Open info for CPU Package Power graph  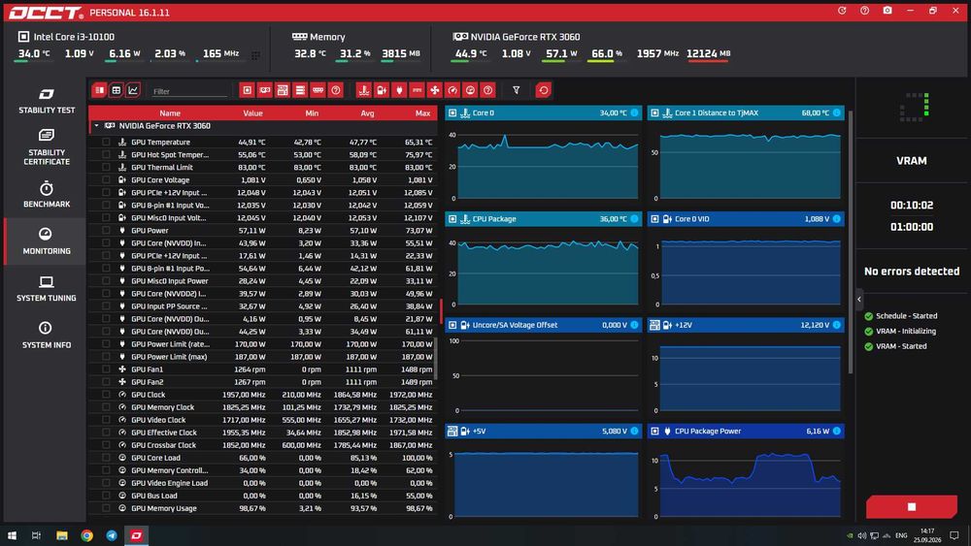tap(837, 431)
